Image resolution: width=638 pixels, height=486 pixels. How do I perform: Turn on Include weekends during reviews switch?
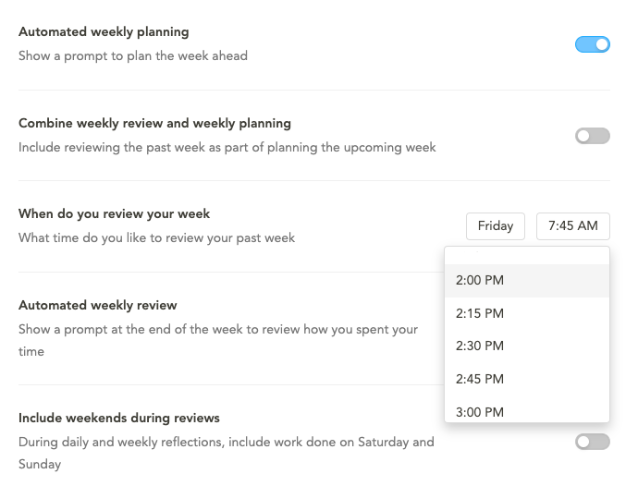click(592, 442)
